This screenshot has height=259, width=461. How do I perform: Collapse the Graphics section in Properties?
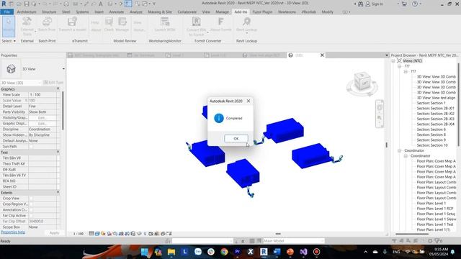coord(58,88)
